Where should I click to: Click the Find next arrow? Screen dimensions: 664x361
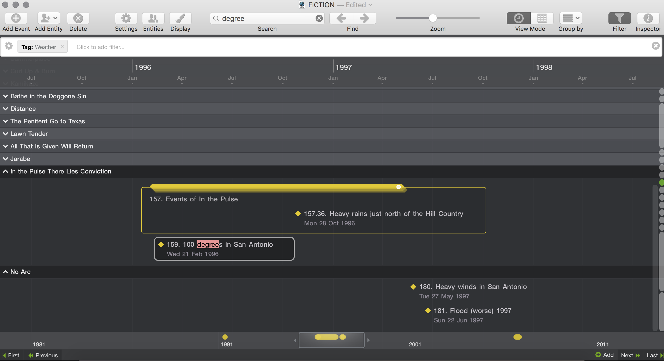[364, 18]
